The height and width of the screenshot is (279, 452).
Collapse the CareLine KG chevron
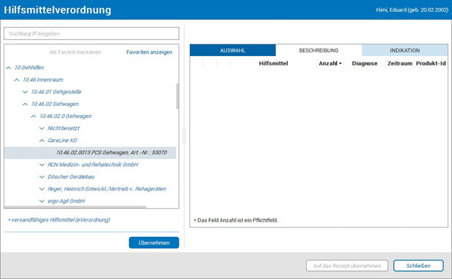[42, 141]
